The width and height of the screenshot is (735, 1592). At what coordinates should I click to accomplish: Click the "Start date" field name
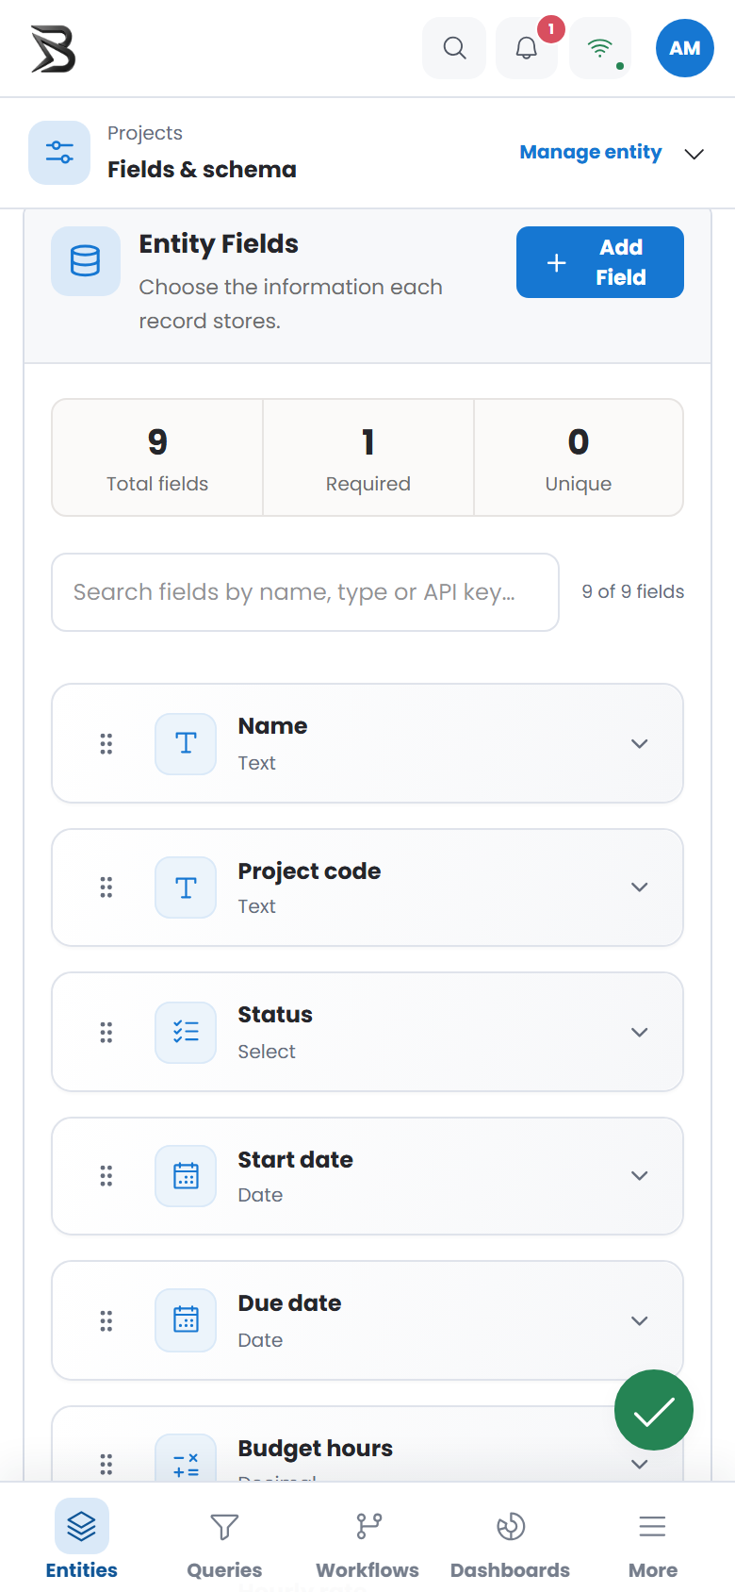(295, 1160)
